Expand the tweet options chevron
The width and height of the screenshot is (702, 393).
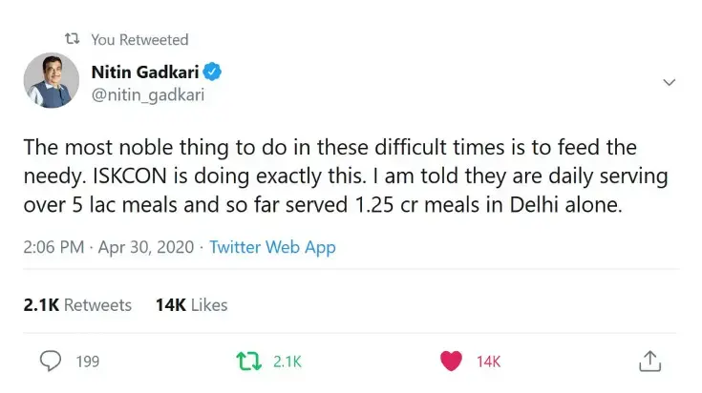pyautogui.click(x=670, y=83)
